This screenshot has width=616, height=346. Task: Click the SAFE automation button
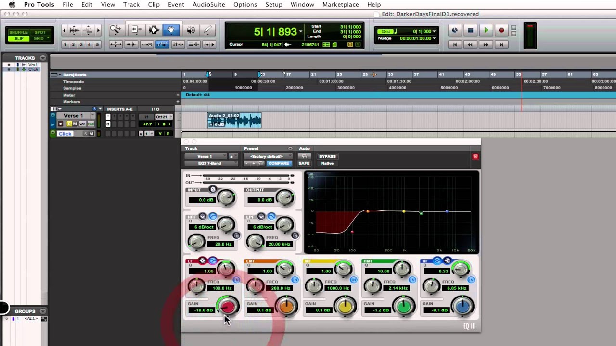[304, 163]
